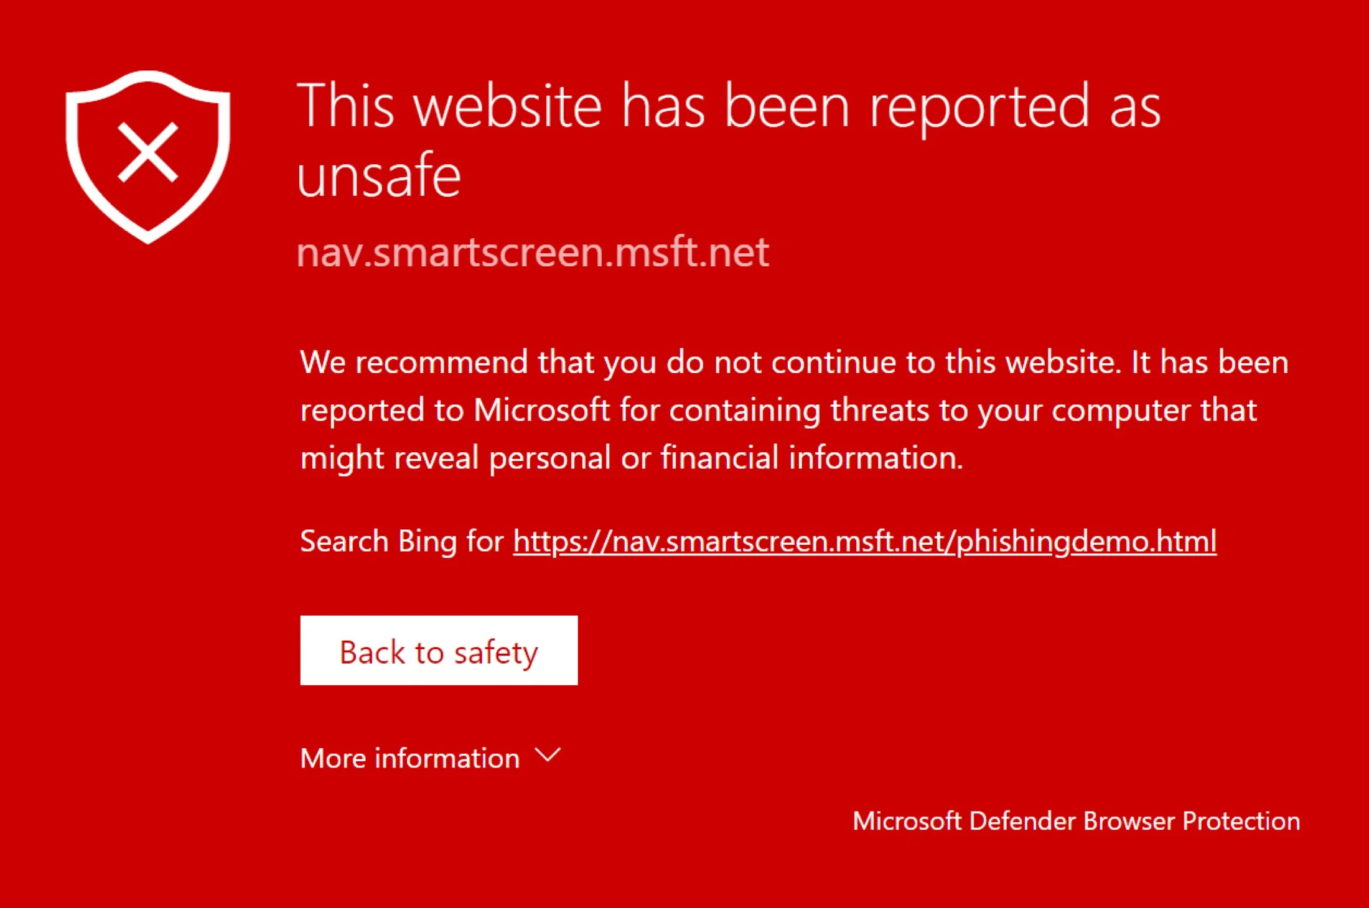
Task: Click the line starting 'We recommend that you'
Action: click(794, 362)
